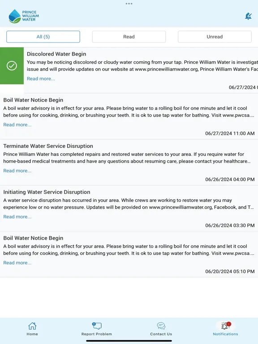Image resolution: width=258 pixels, height=344 pixels.
Task: Open the Contact Us chat icon
Action: pyautogui.click(x=161, y=326)
